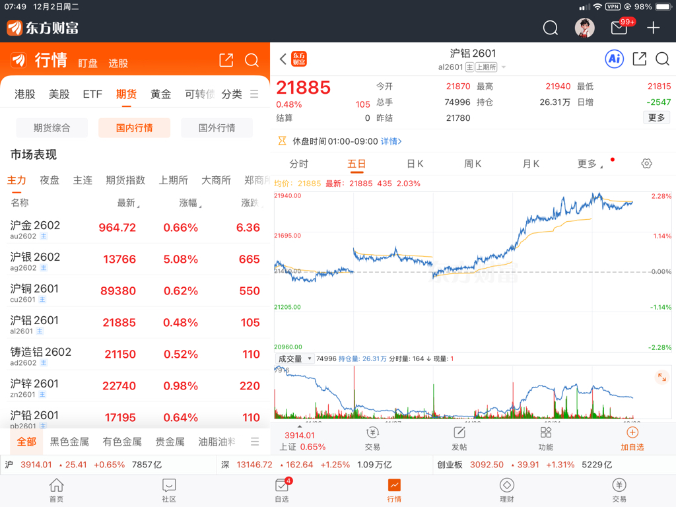Image resolution: width=676 pixels, height=507 pixels.
Task: Go back from 沪铝2601 detail
Action: tap(283, 59)
